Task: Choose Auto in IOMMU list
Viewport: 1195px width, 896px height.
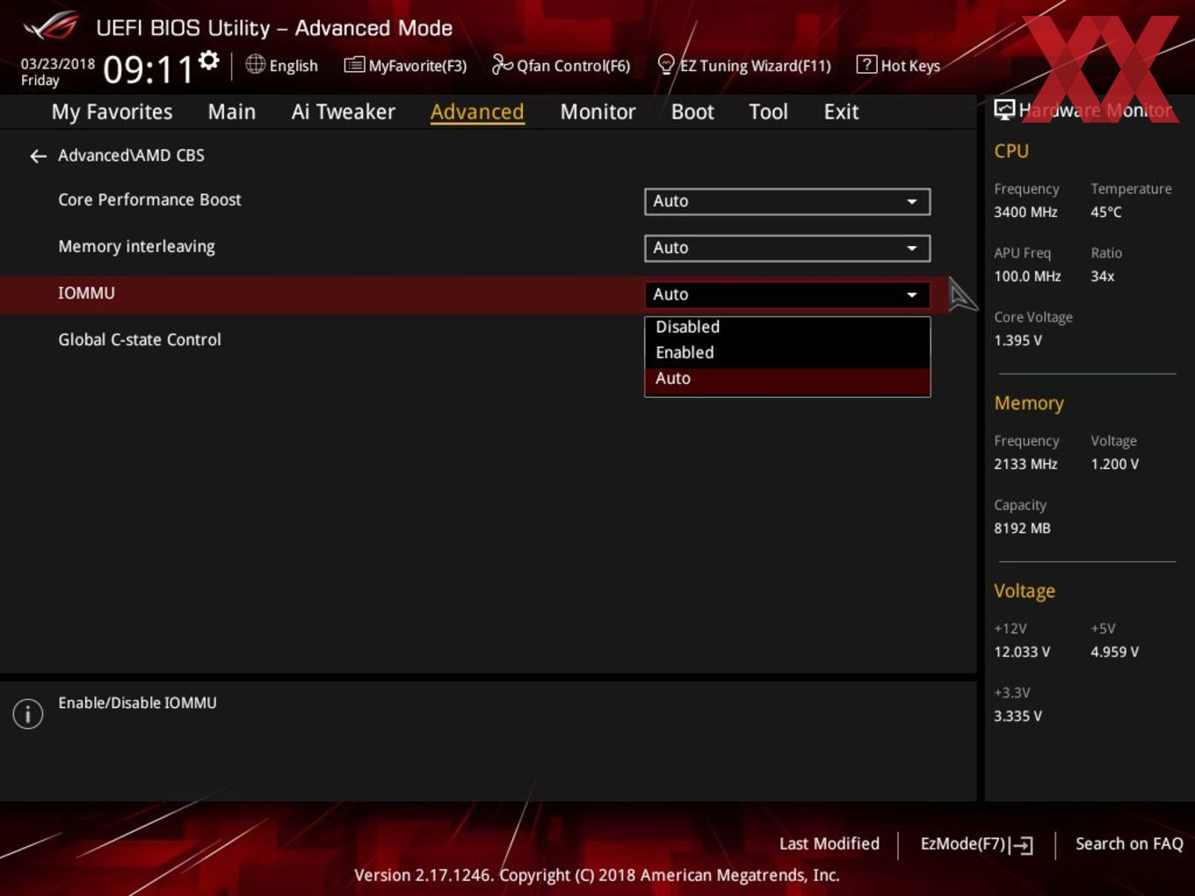Action: coord(786,379)
